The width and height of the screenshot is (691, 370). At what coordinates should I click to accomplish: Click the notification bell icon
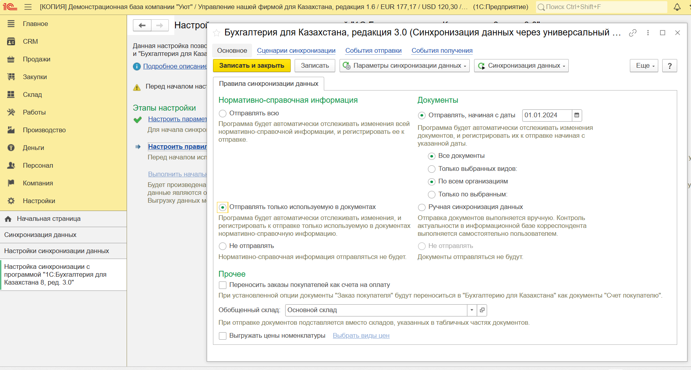pos(677,7)
